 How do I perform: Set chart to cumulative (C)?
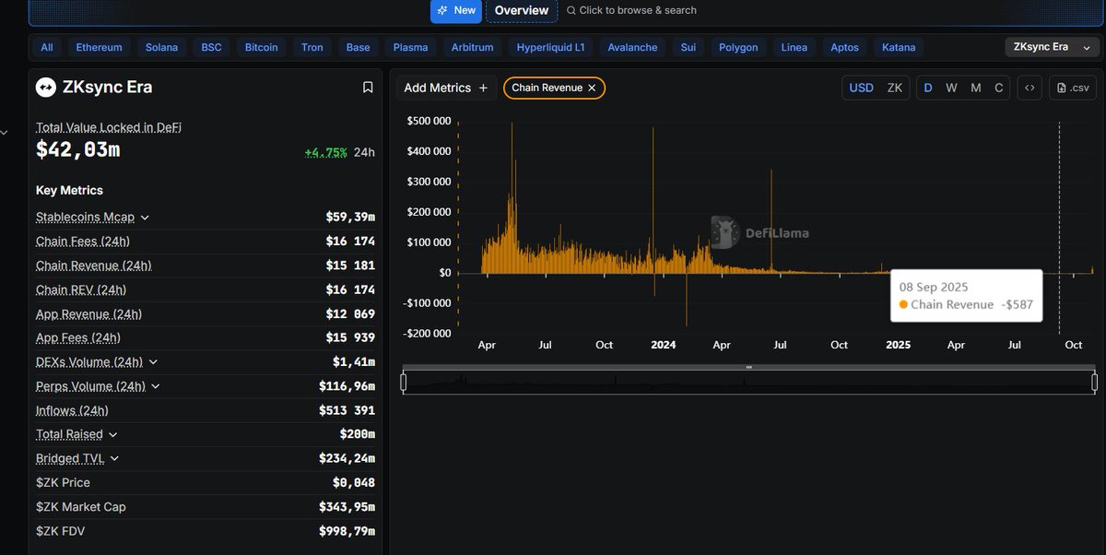tap(999, 88)
